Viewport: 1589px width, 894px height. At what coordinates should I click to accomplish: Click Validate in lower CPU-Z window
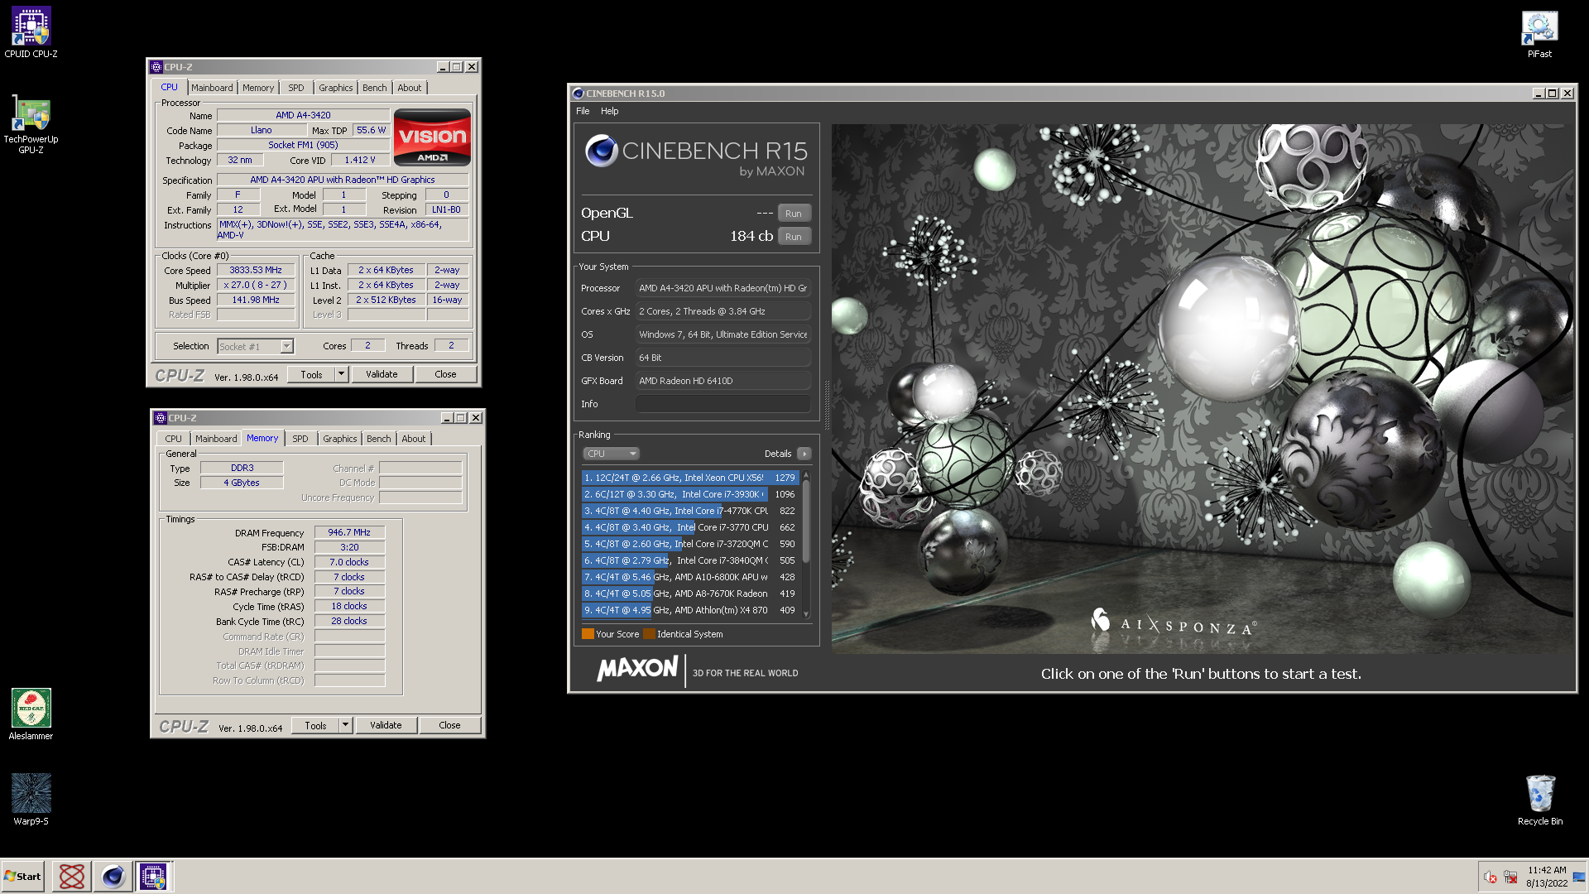pos(386,725)
